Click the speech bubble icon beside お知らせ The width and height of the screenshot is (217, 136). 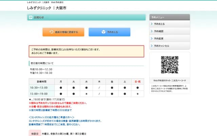coord(31,17)
